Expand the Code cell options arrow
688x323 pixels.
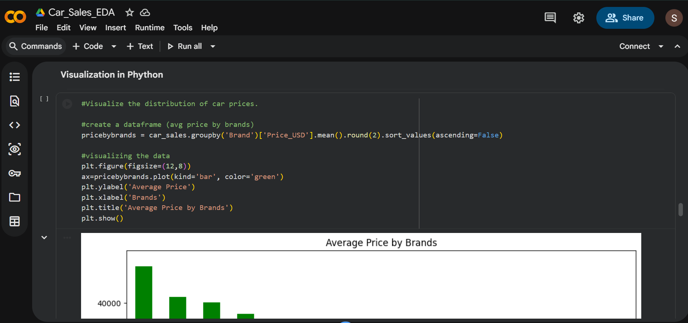pos(114,46)
